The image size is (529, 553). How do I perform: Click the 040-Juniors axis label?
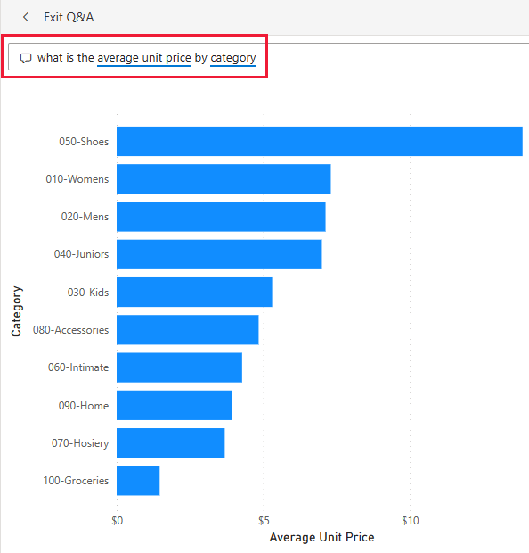(81, 254)
